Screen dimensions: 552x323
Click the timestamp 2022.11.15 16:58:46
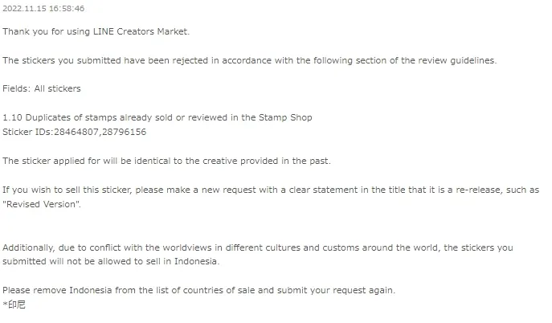click(43, 9)
